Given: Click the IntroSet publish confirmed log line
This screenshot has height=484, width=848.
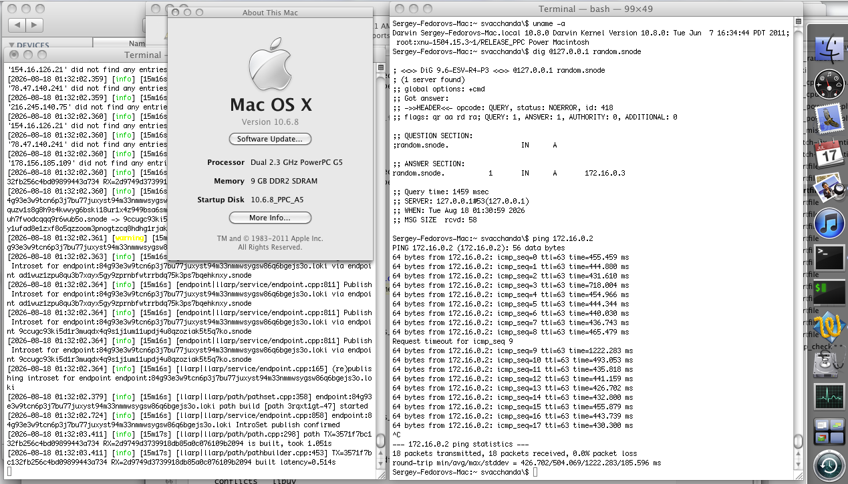Looking at the screenshot, I should click(189, 420).
